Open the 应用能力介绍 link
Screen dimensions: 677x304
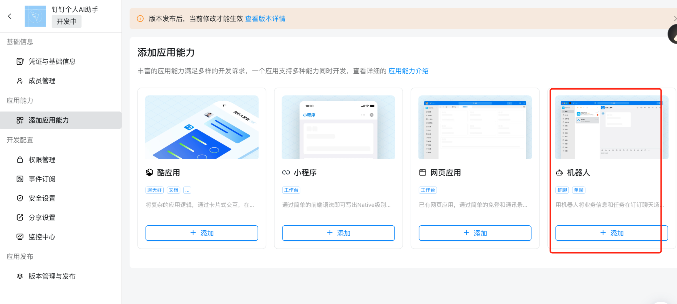pos(409,71)
